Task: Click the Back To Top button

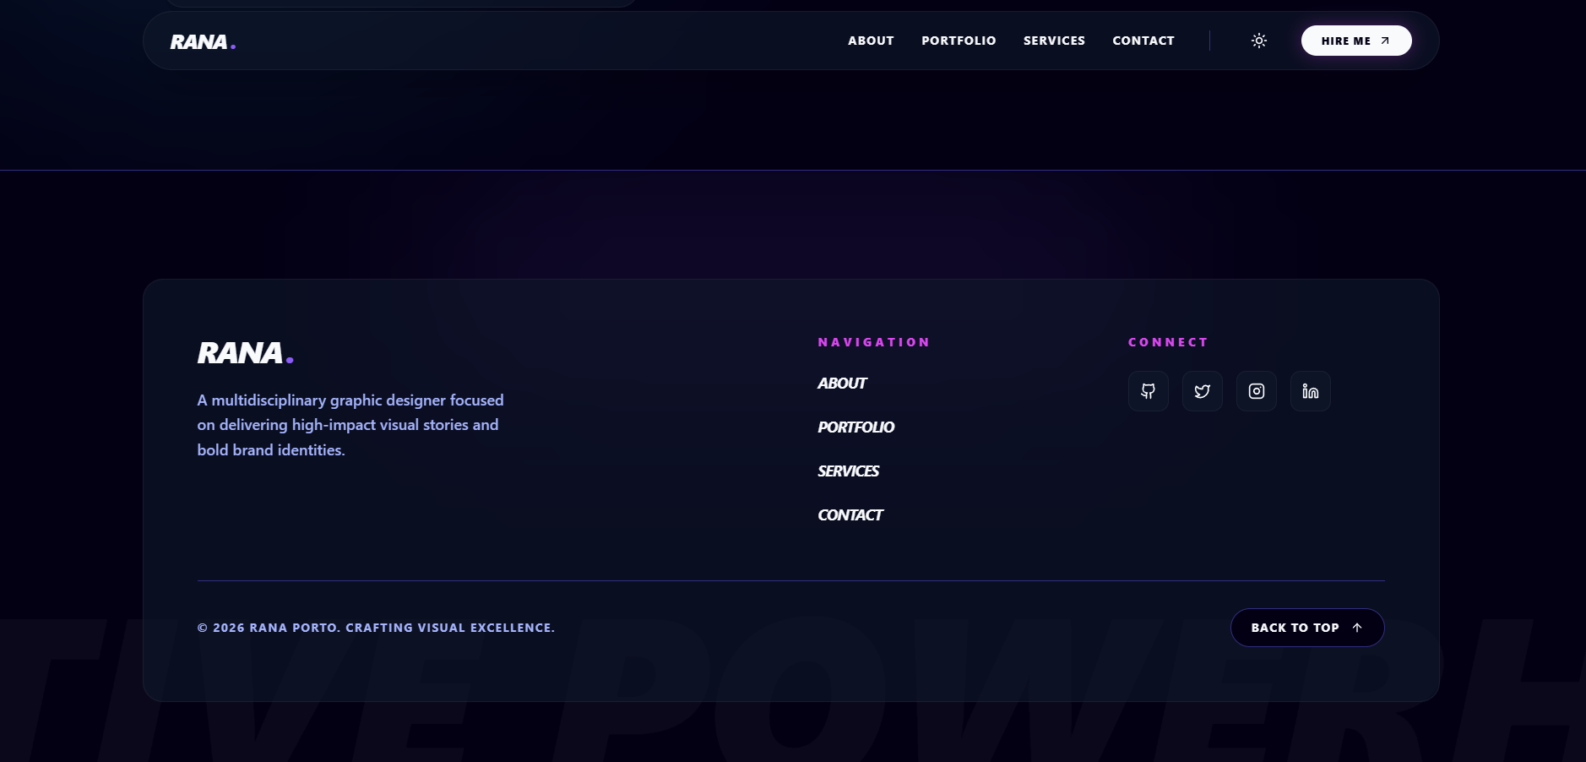Action: pyautogui.click(x=1306, y=628)
